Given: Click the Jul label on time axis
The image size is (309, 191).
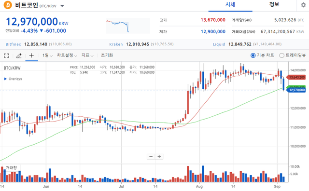Looking at the screenshot, I should point(121,186).
